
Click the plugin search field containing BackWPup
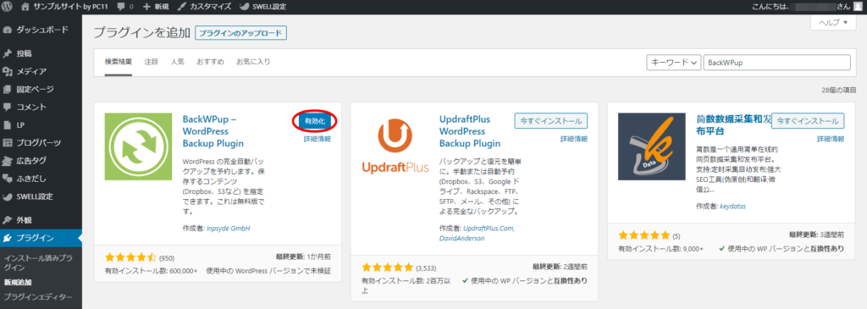(777, 63)
